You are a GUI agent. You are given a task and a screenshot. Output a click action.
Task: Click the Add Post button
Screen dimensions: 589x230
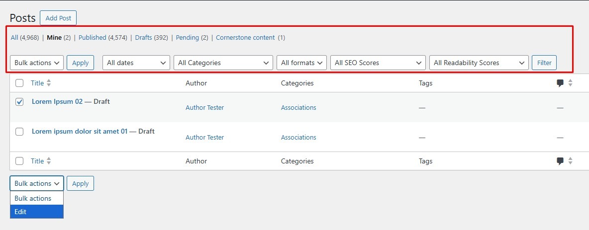(x=58, y=18)
